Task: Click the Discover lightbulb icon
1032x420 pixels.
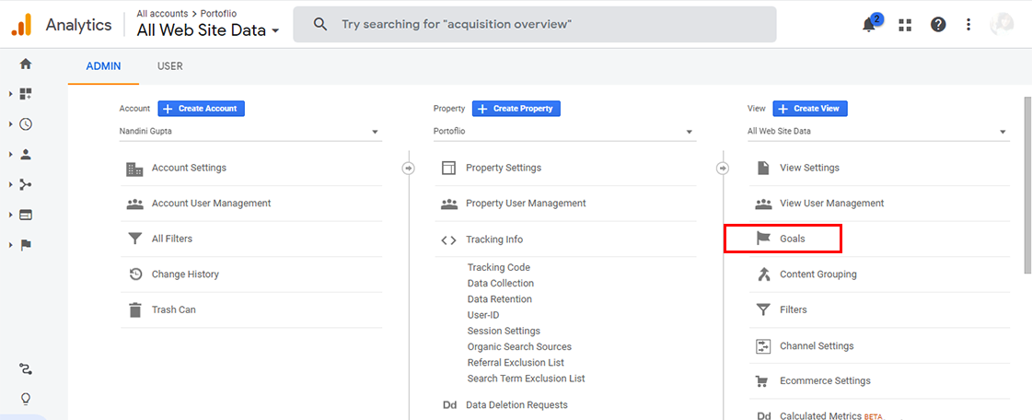Action: [26, 399]
